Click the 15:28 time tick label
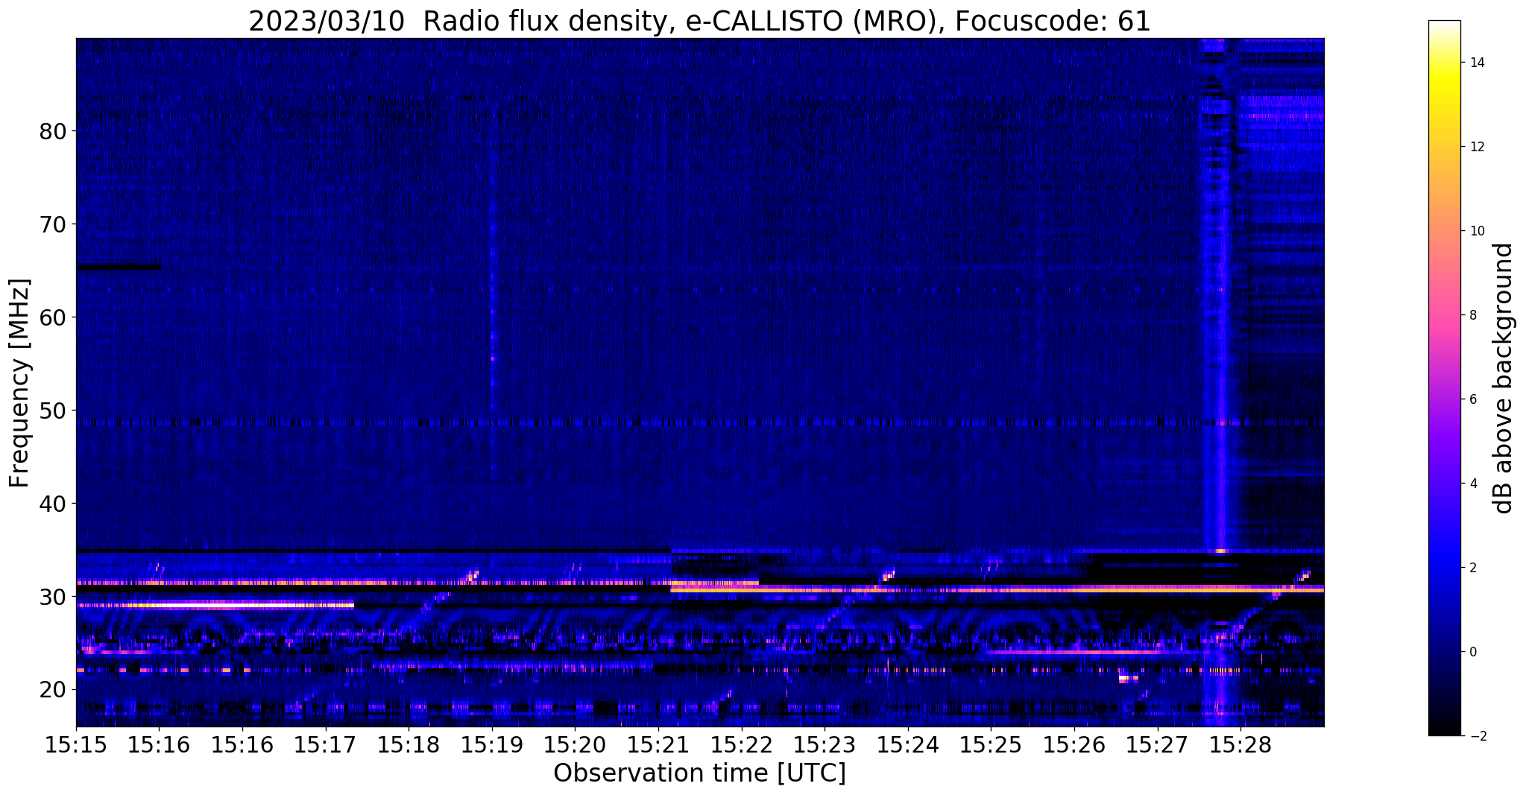This screenshot has width=1526, height=795. coord(1240,744)
